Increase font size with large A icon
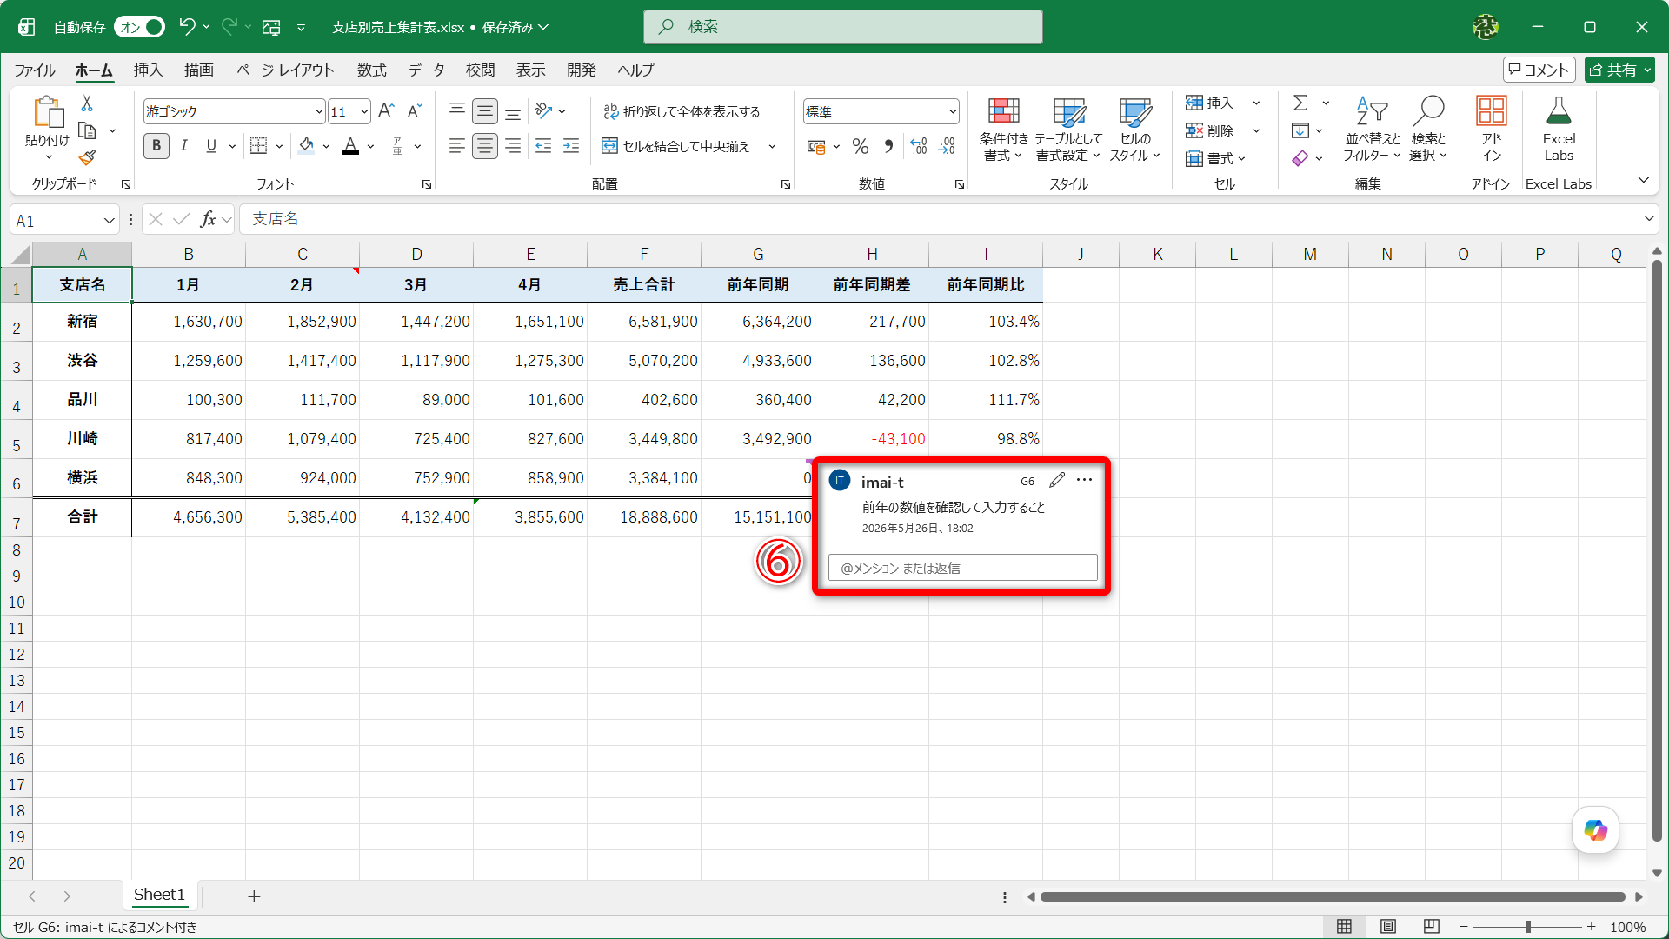The image size is (1669, 939). tap(386, 110)
